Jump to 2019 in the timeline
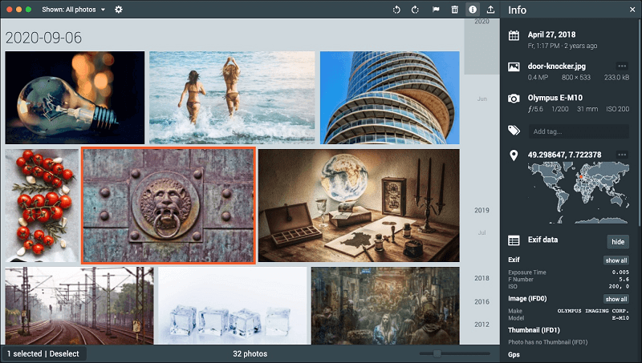 (481, 211)
